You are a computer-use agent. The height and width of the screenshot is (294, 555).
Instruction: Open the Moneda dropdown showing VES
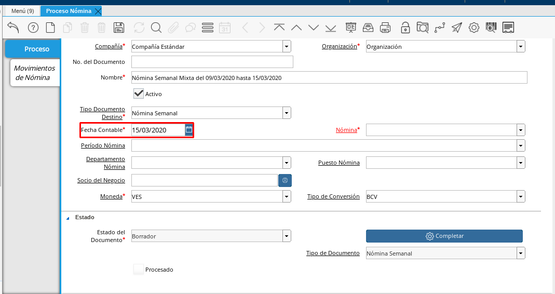click(x=287, y=196)
